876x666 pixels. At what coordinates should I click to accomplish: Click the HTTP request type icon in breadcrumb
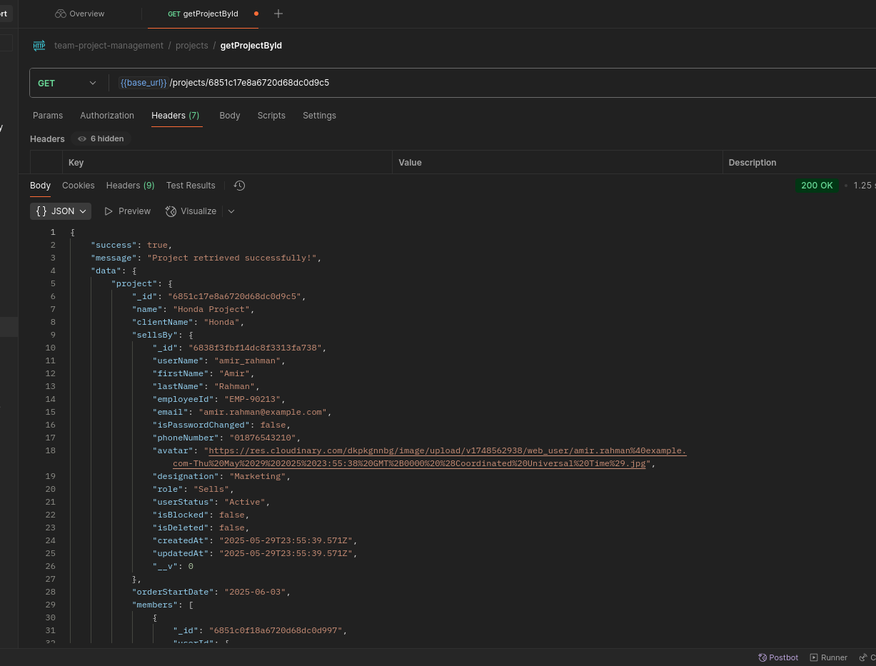[x=39, y=46]
